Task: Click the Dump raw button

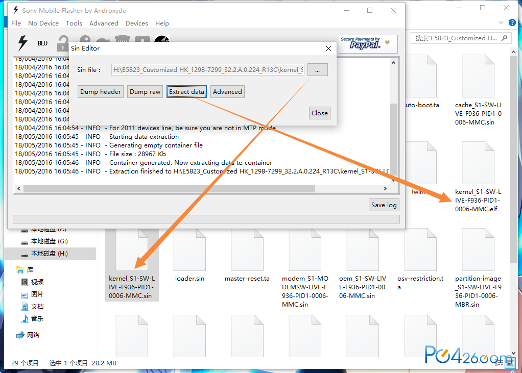Action: tap(145, 92)
